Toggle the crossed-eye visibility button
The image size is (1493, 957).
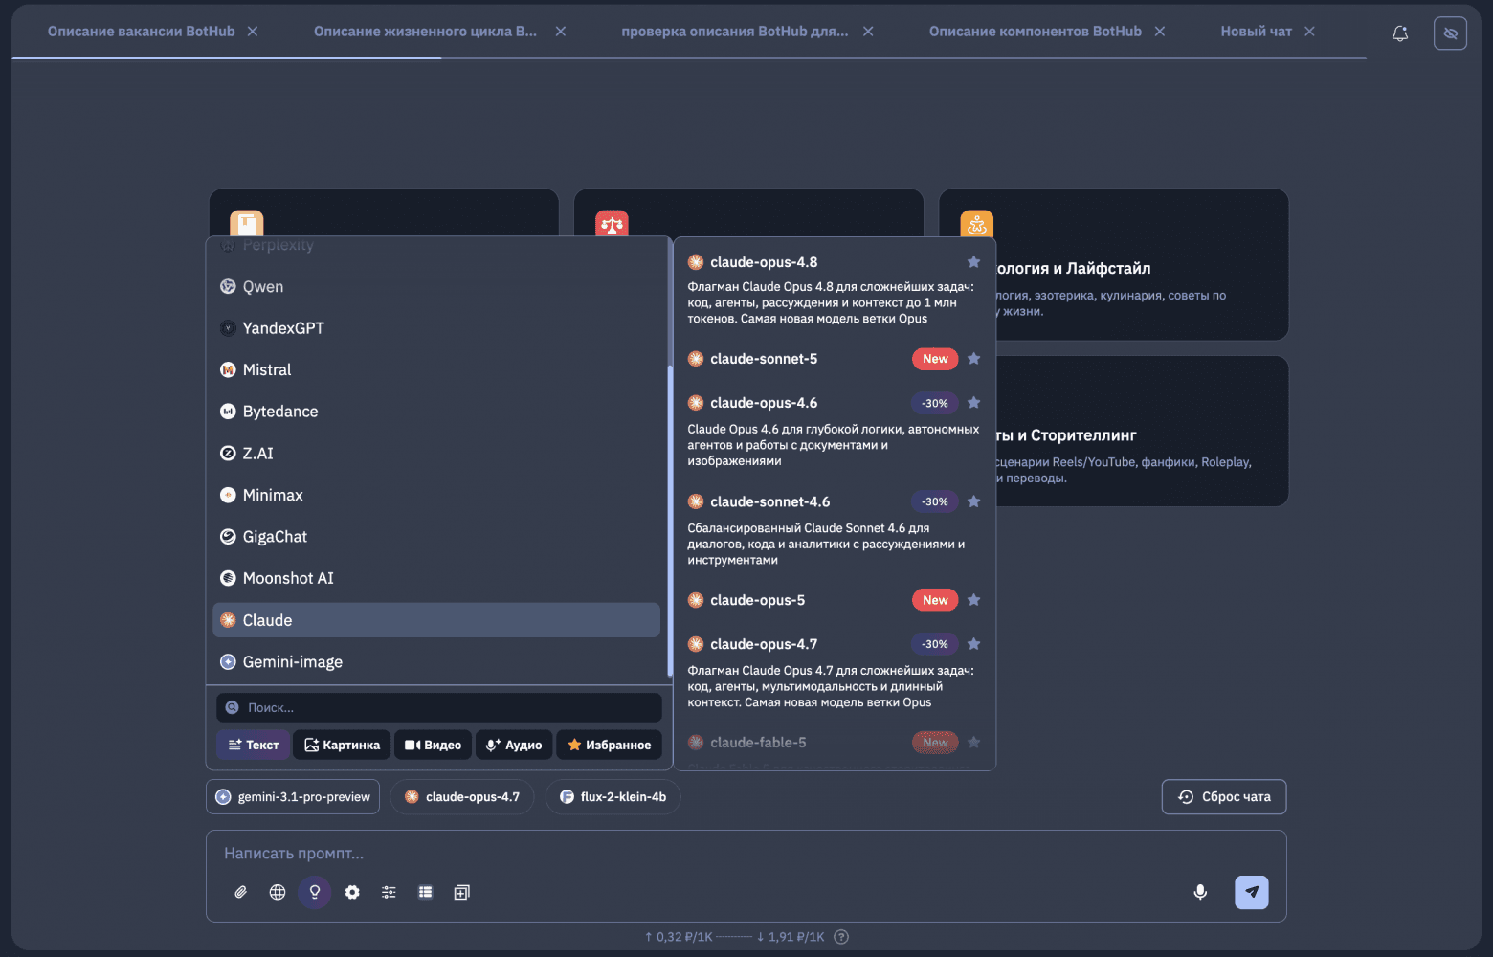click(x=1450, y=33)
